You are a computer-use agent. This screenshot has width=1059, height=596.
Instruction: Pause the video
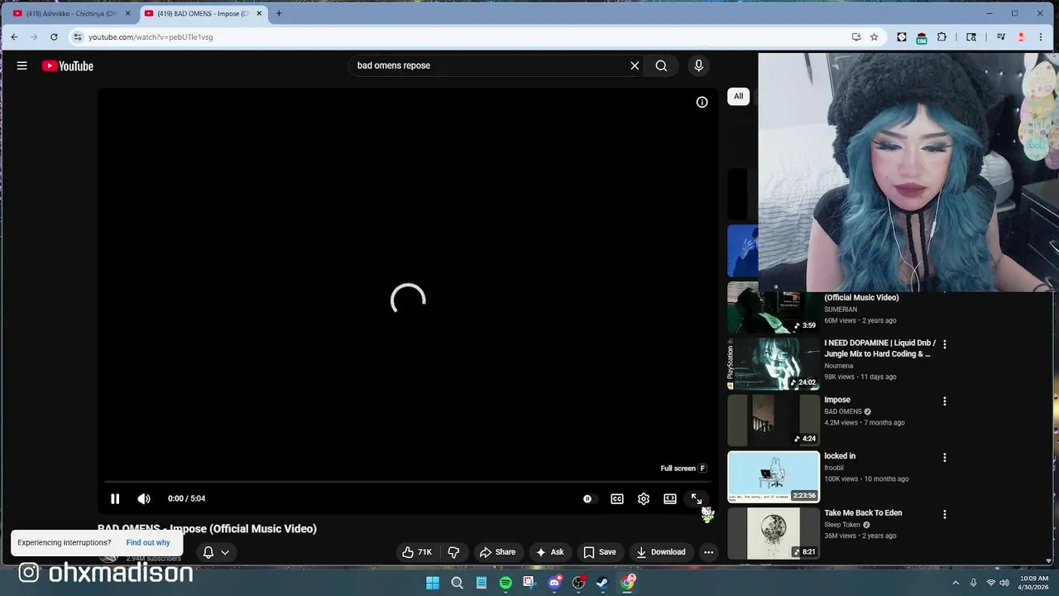pos(115,498)
